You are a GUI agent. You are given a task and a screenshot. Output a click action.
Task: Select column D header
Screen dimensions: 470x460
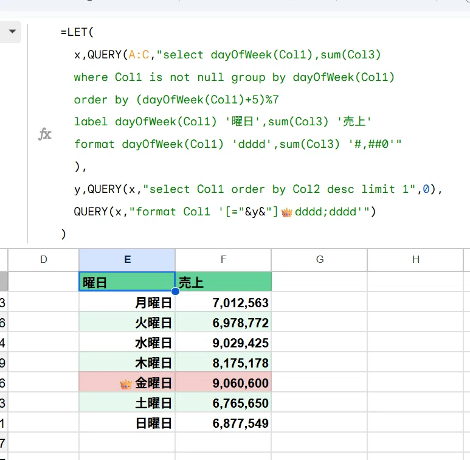click(43, 259)
